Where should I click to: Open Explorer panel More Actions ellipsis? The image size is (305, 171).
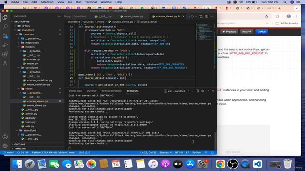[59, 17]
